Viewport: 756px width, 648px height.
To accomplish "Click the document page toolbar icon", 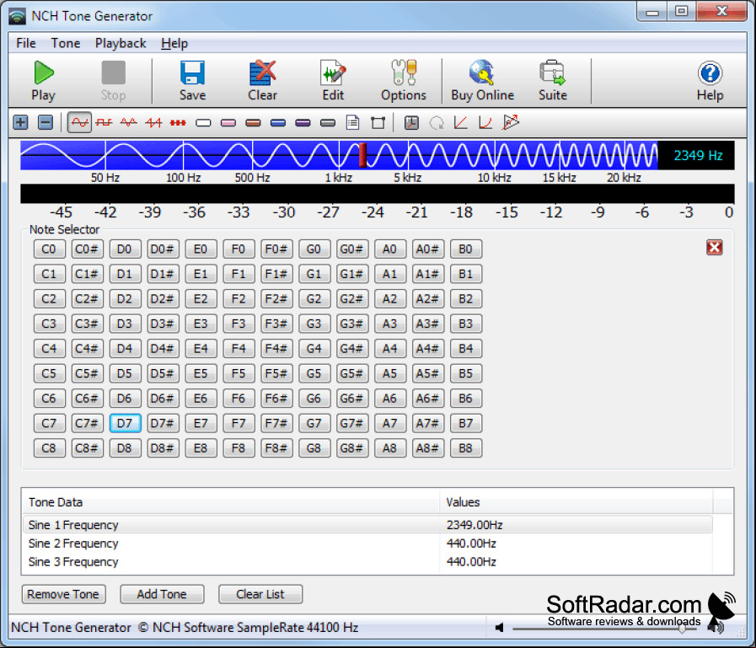I will 353,122.
